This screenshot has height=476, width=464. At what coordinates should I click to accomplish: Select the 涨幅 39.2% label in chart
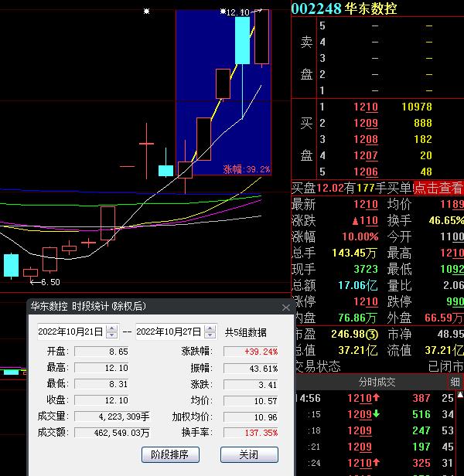point(247,169)
